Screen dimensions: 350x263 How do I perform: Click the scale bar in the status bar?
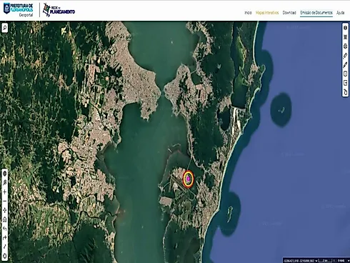tap(325, 261)
